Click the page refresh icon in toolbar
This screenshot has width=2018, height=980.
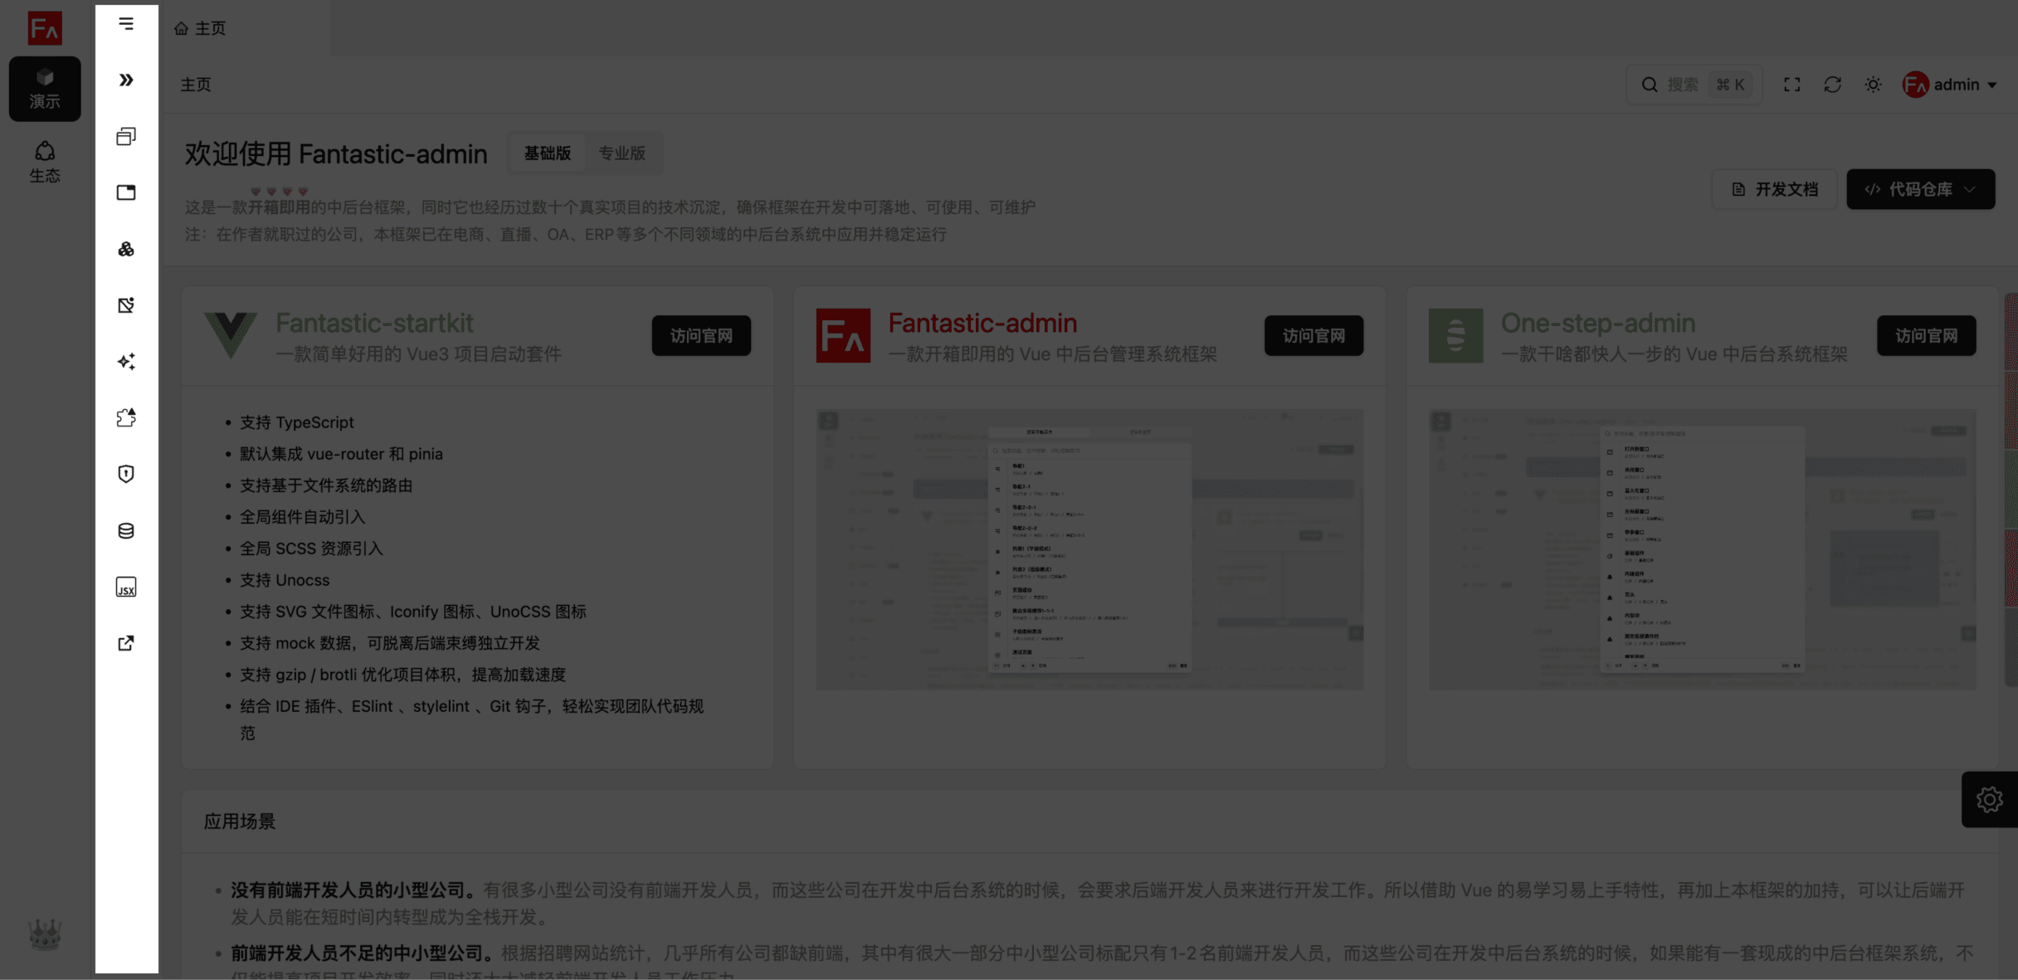point(1832,85)
